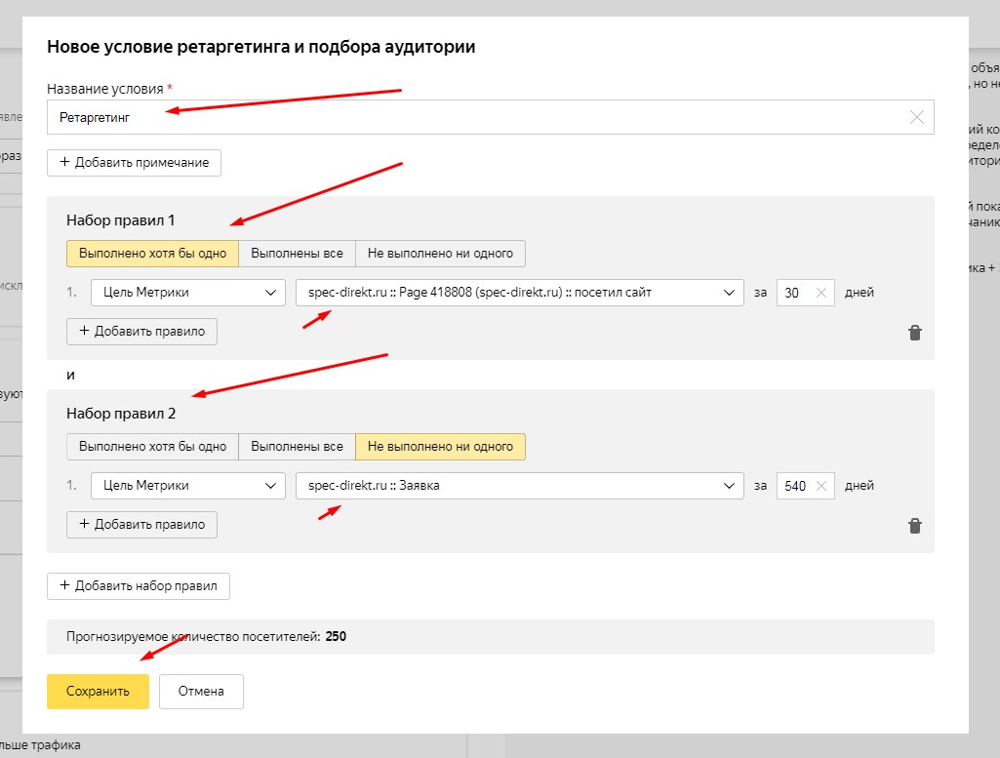Clear the condition name field X icon

pos(916,117)
